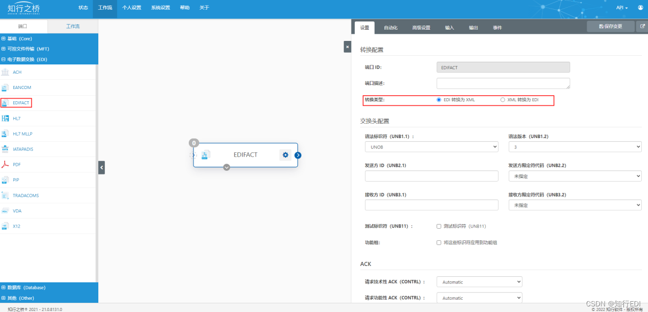This screenshot has height=312, width=648.
Task: Enable 将这些标识符应用到功能组 checkbox
Action: pos(439,242)
